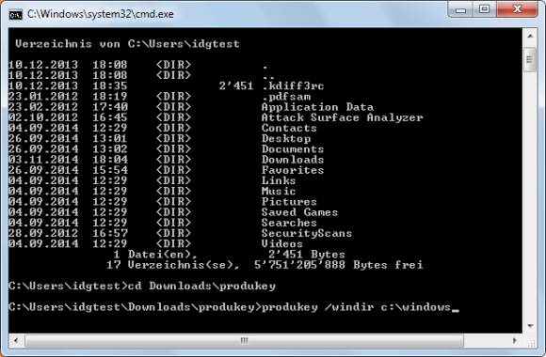Click the window title C:\Windows\system32\cmd.exe
Screen dimensions: 546x357
[101, 14]
